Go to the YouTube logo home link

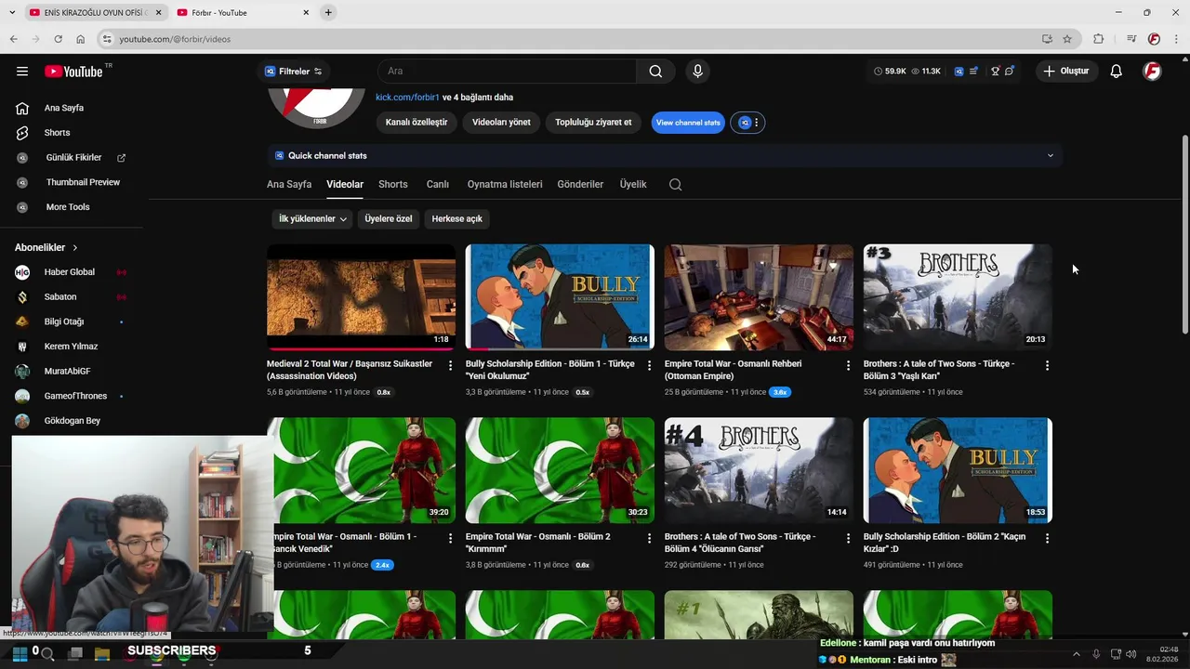[x=73, y=72]
